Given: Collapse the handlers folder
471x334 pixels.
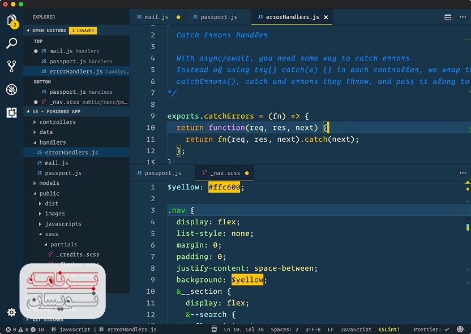Looking at the screenshot, I should [52, 142].
